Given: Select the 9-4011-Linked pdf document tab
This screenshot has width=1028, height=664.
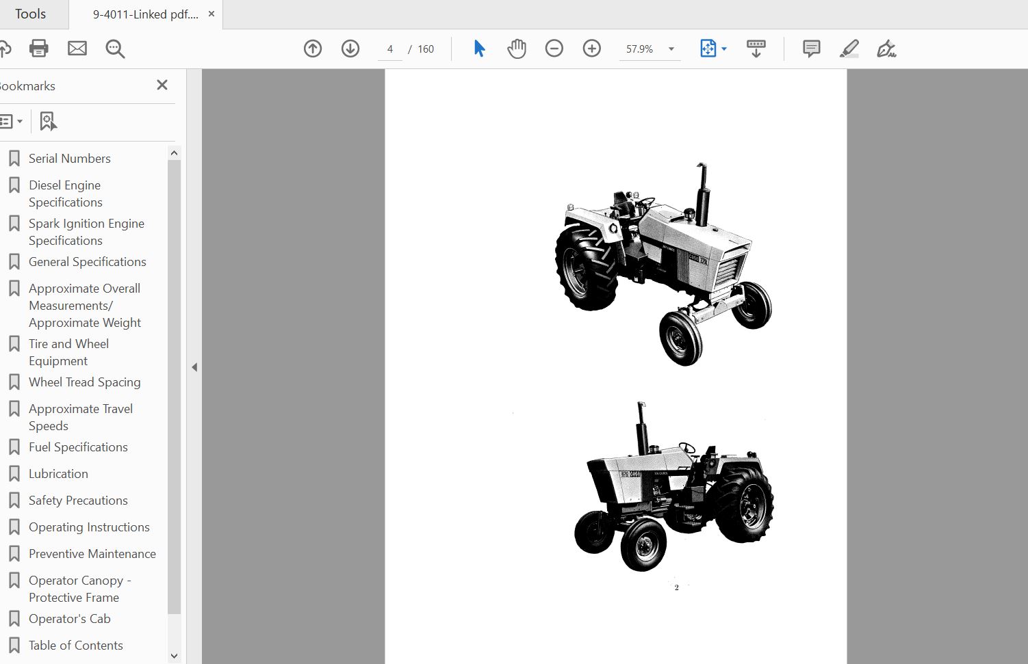Looking at the screenshot, I should (145, 14).
